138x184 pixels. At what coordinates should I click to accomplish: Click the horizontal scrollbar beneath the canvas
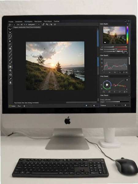pos(81,102)
